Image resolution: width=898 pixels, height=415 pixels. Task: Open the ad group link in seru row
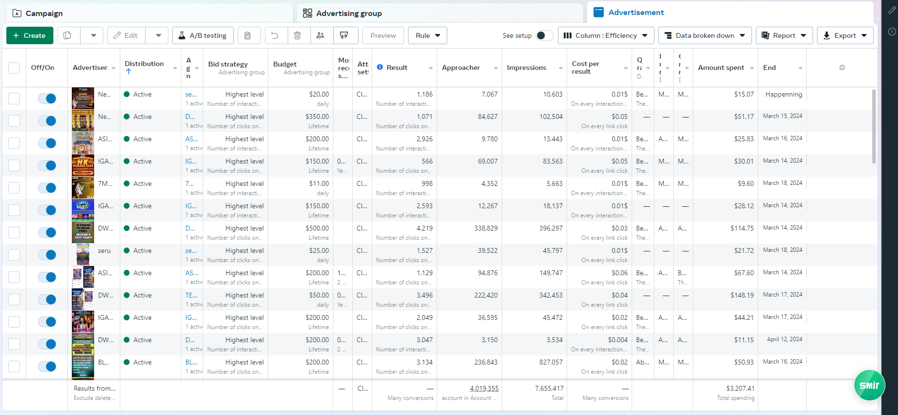(x=191, y=250)
